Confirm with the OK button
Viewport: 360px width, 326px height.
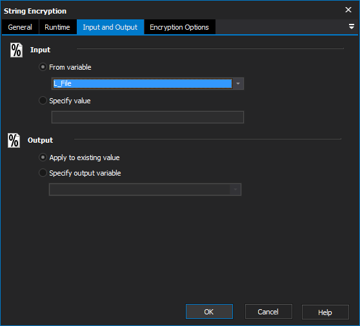click(x=209, y=312)
